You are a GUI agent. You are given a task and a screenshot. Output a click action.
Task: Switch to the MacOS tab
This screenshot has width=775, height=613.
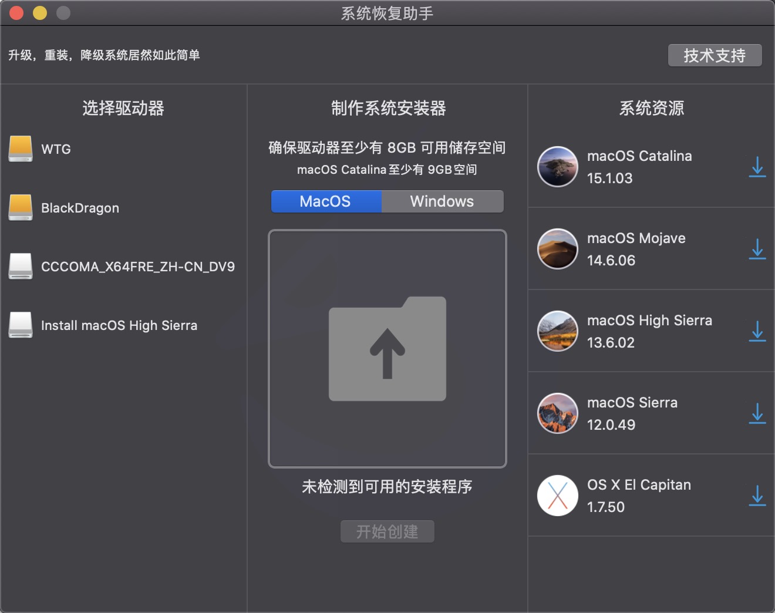326,201
